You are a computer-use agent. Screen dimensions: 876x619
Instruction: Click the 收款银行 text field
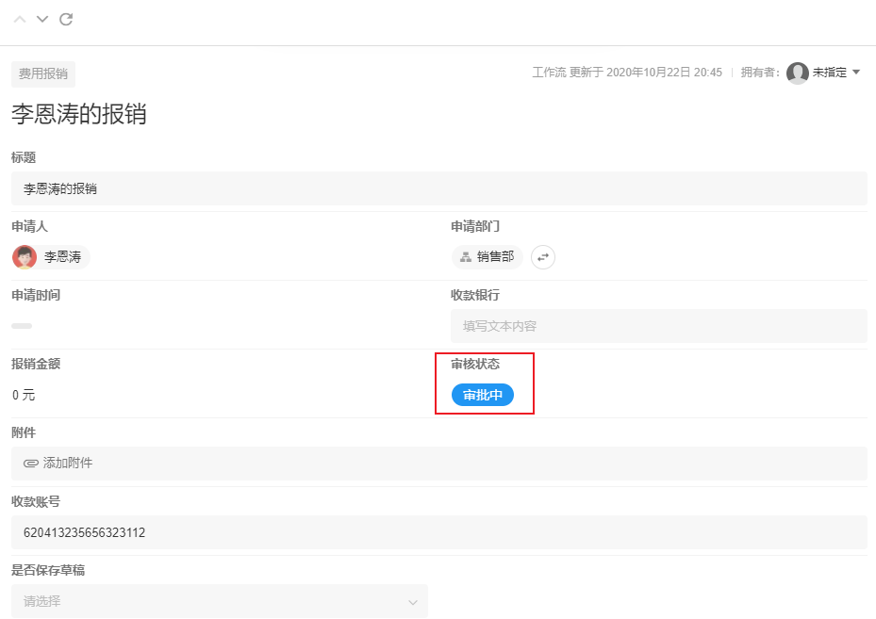pyautogui.click(x=658, y=326)
